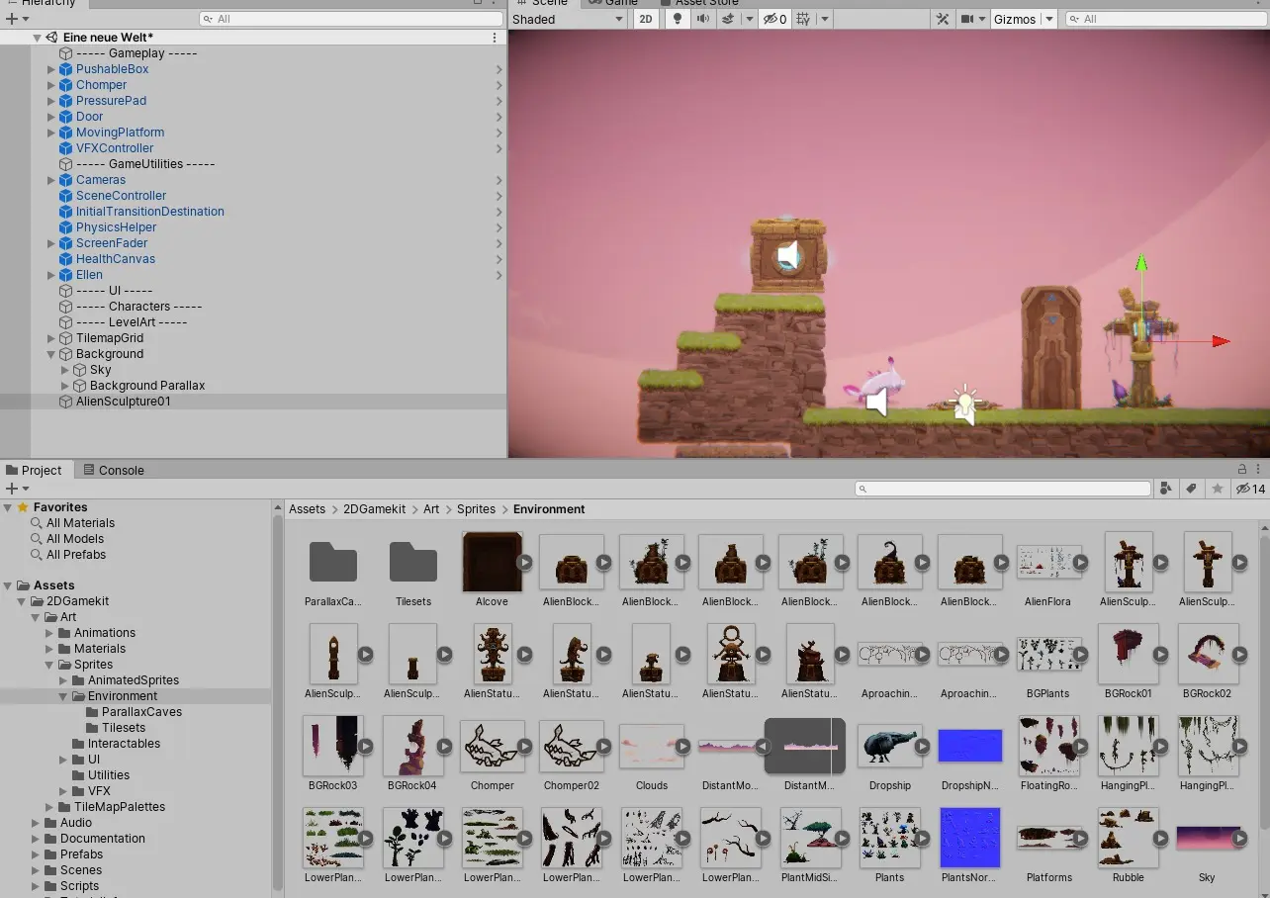This screenshot has width=1270, height=898.
Task: Click the lock icon in the Project panel
Action: click(x=1242, y=469)
